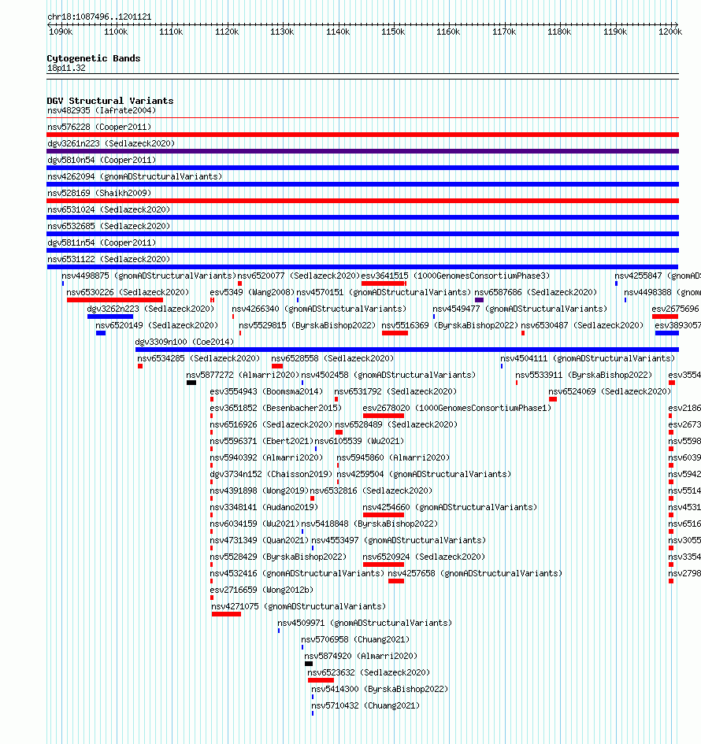Click the blue bar under dgv3262n223
The height and width of the screenshot is (744, 701).
110,316
